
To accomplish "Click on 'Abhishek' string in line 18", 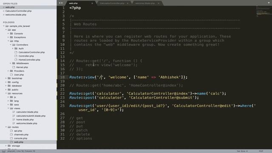I will coord(170,77).
